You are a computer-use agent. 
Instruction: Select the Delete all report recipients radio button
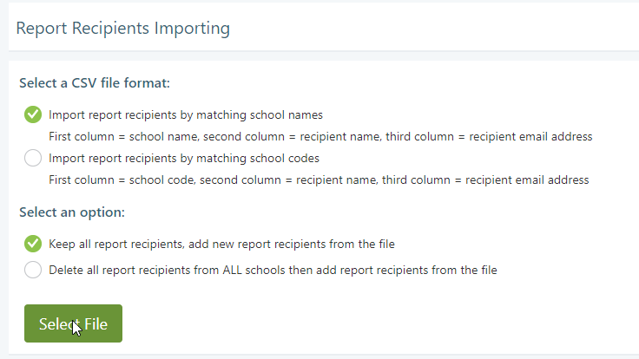point(33,270)
